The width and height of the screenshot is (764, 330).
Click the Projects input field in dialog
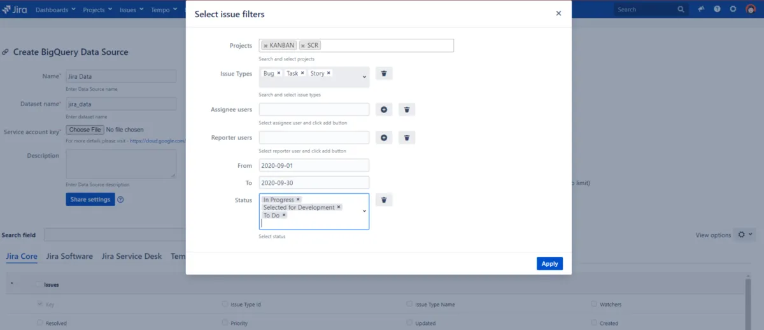click(x=357, y=45)
